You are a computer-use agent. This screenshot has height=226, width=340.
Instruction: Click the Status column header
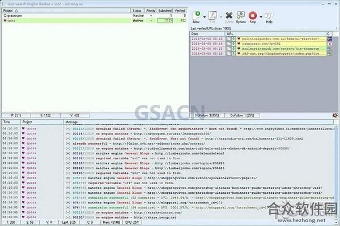[137, 11]
